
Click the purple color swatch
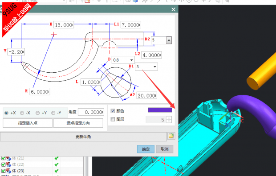pyautogui.click(x=160, y=110)
